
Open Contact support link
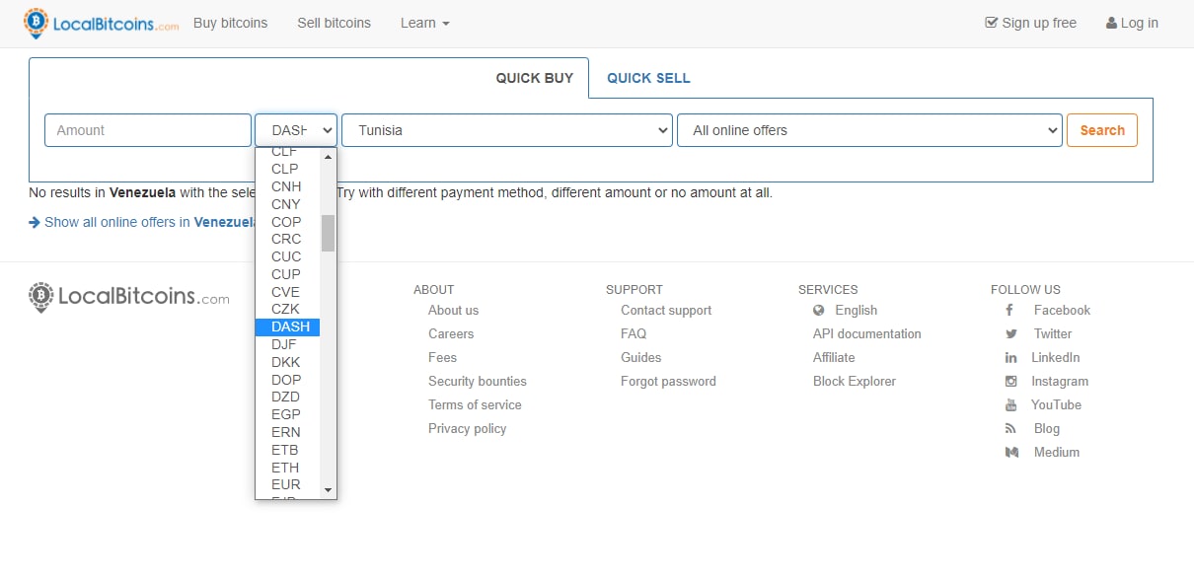(666, 310)
